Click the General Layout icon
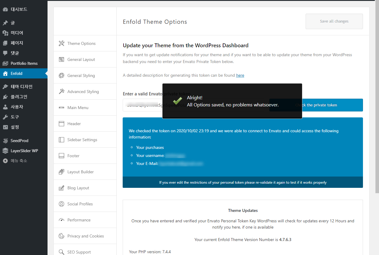The width and height of the screenshot is (379, 255). point(61,59)
